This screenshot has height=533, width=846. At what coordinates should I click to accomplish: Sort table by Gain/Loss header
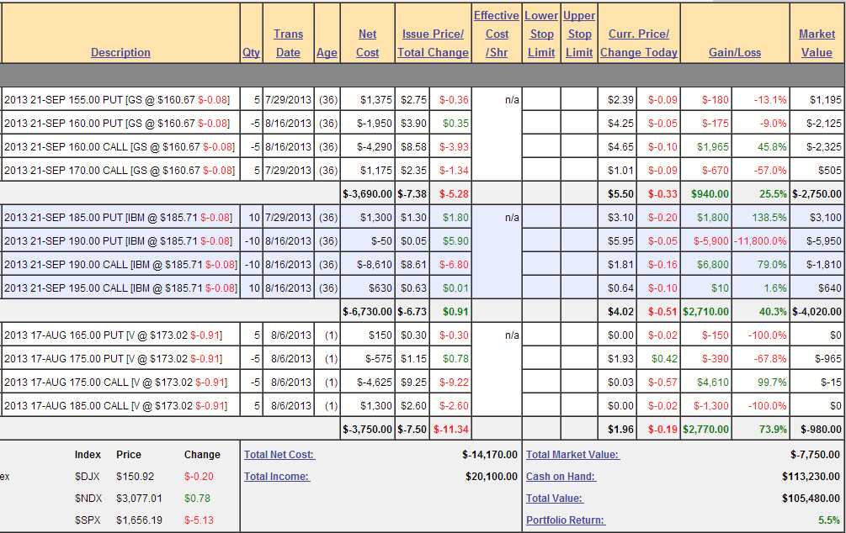734,52
